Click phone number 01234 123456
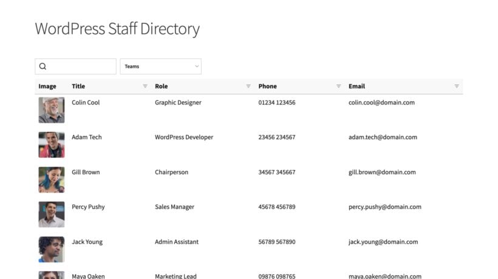 (x=277, y=102)
